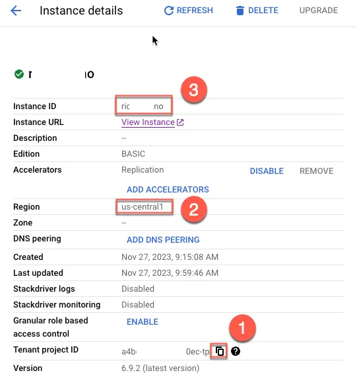Click the green running status check icon
357x375 pixels.
[19, 74]
